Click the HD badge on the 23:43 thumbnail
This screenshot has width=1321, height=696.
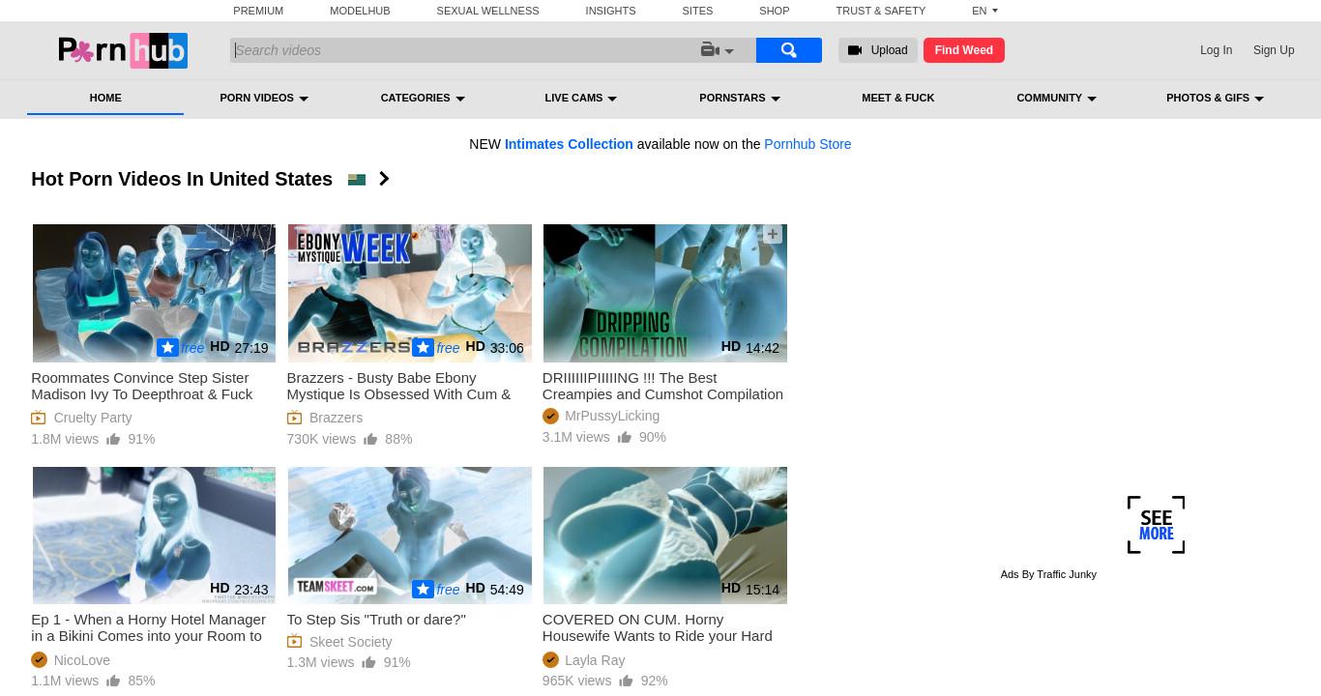[220, 588]
